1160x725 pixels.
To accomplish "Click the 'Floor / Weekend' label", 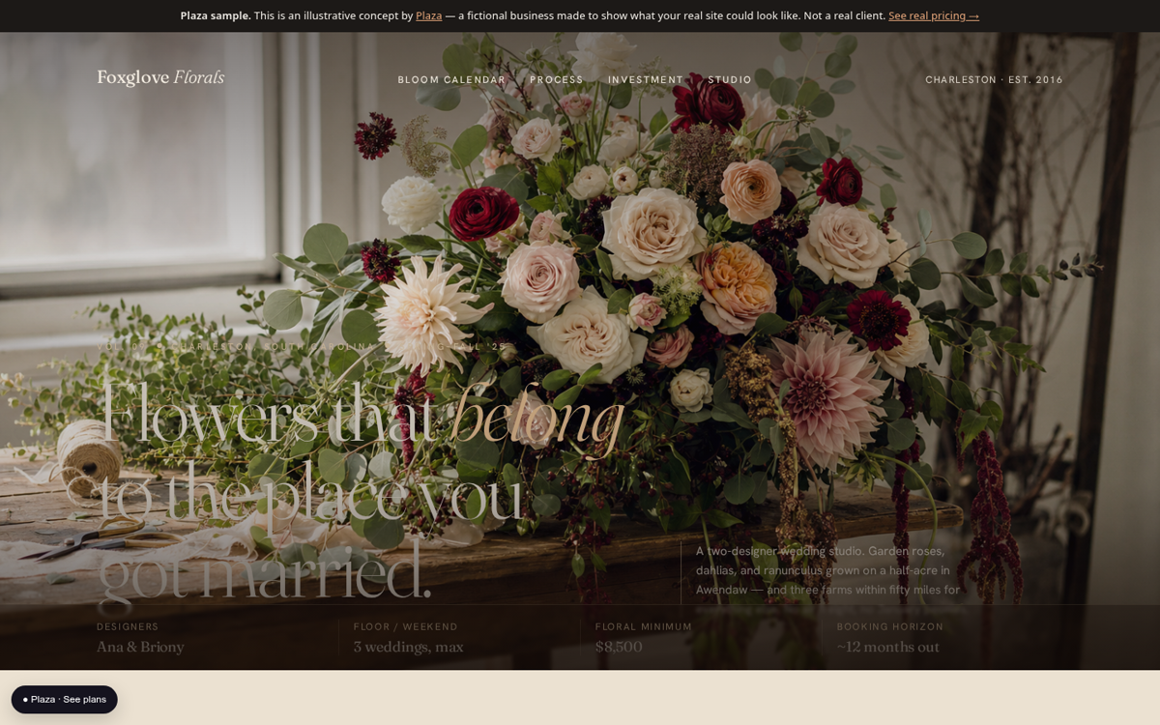I will click(x=406, y=627).
